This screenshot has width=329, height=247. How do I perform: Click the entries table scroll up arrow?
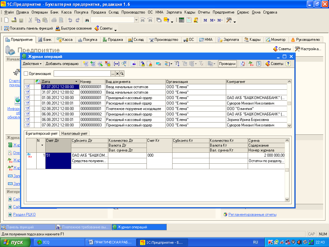(x=287, y=140)
